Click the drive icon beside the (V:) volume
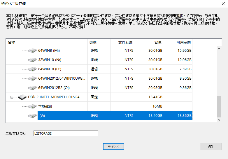 pos(32,116)
